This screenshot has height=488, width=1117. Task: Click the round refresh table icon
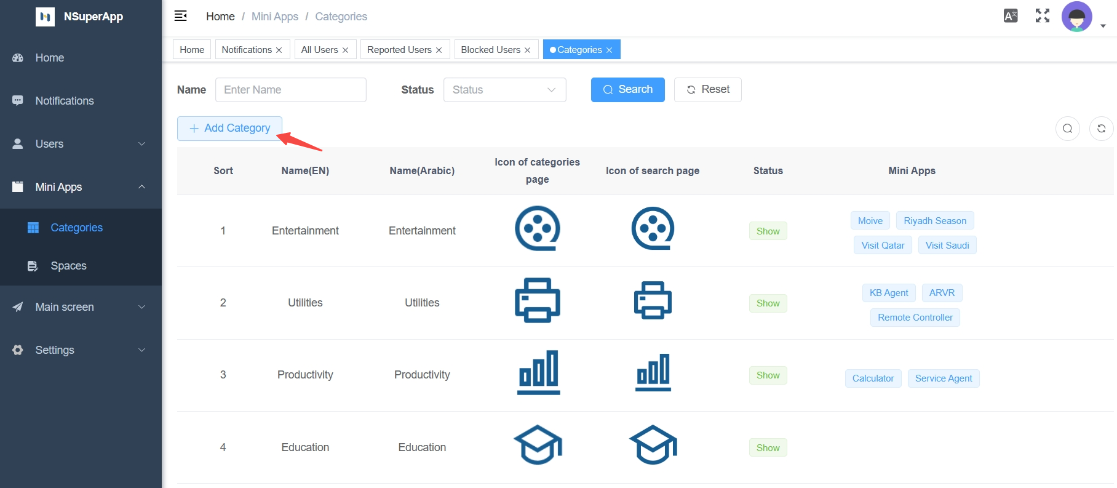[x=1101, y=129]
